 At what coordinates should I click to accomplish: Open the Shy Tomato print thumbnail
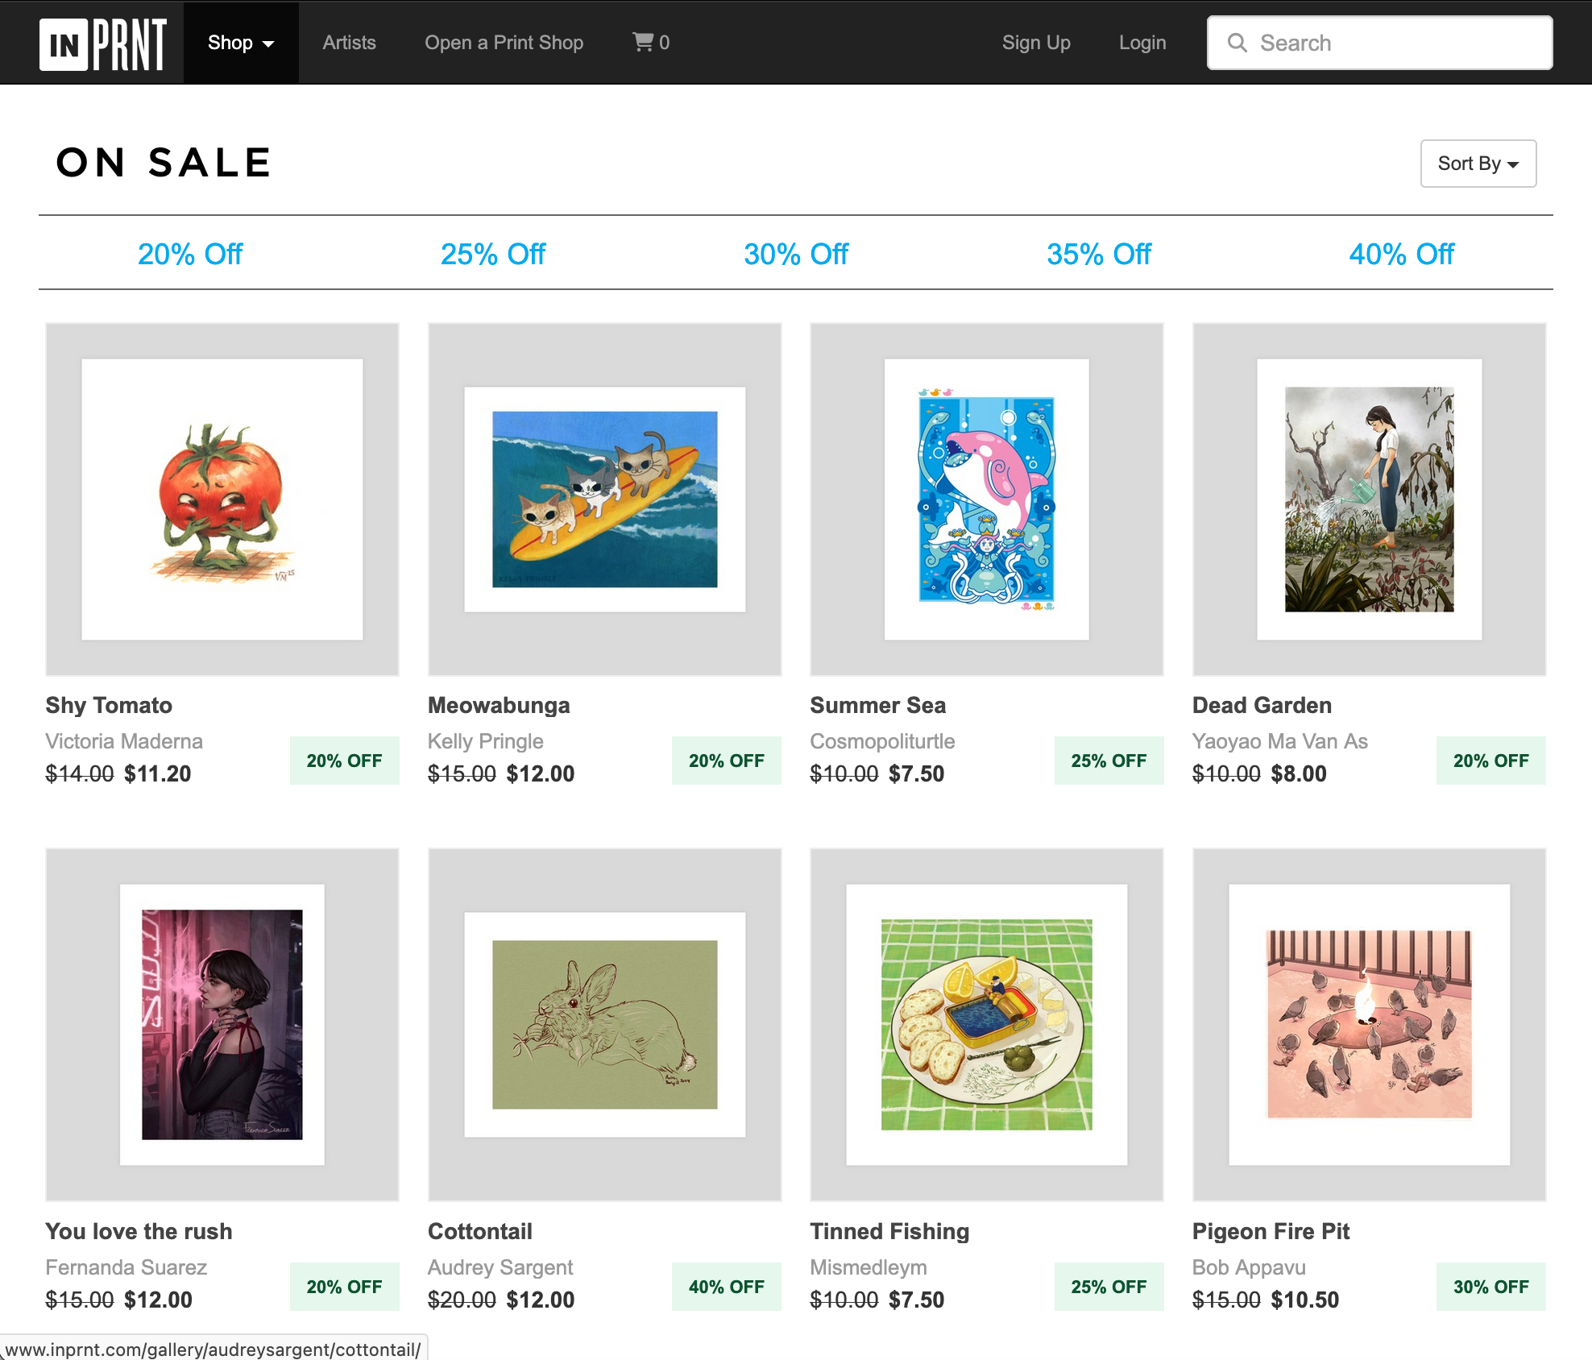click(222, 500)
